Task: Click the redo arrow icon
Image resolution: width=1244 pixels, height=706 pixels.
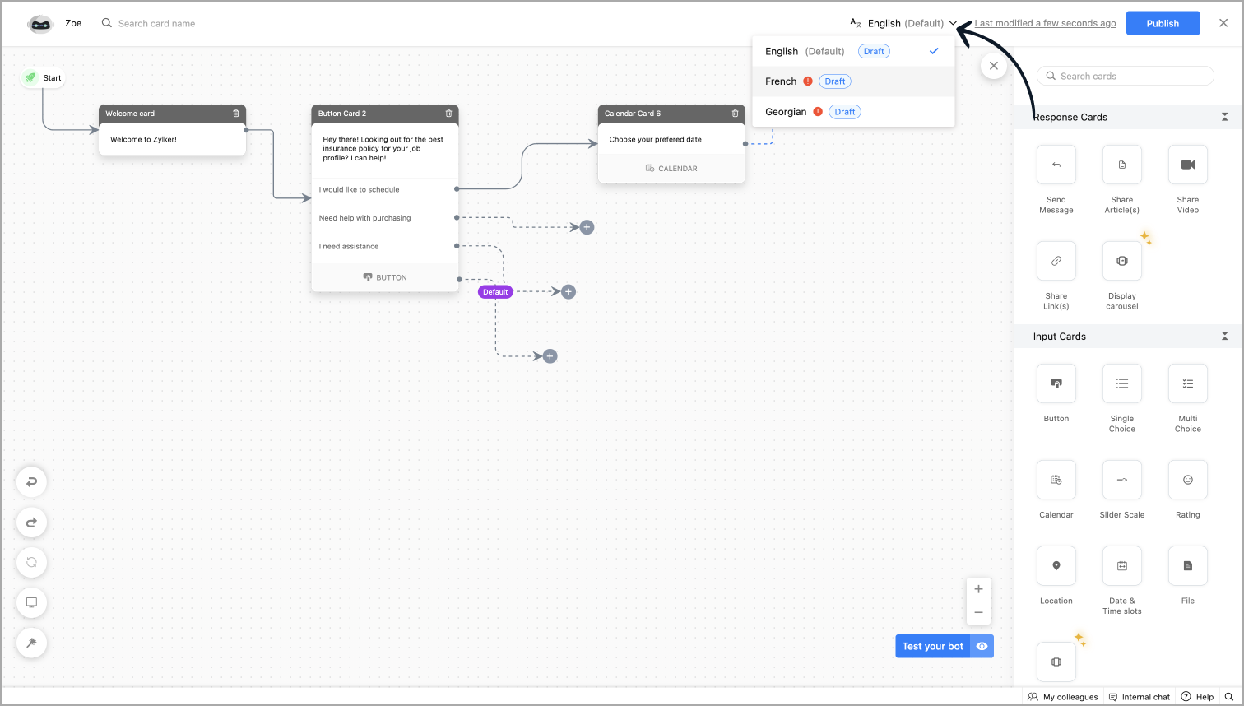Action: (x=31, y=523)
